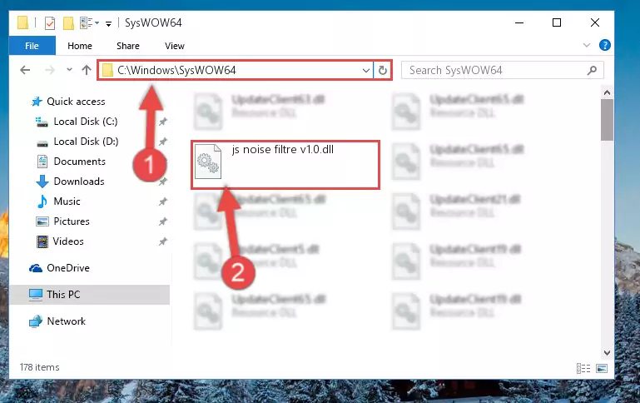Click scrollbar down arrow in file list
The width and height of the screenshot is (640, 403).
(x=607, y=352)
